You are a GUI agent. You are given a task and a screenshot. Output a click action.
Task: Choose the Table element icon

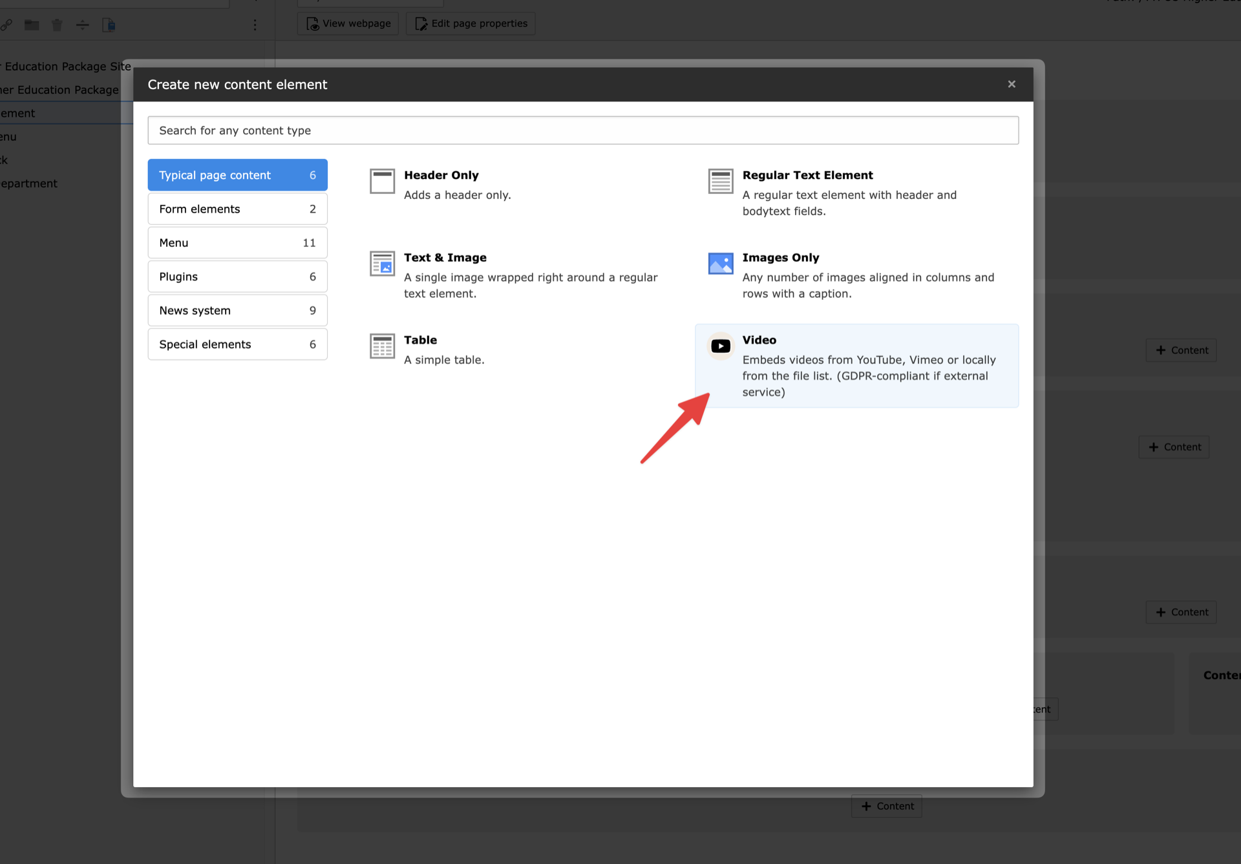(382, 346)
